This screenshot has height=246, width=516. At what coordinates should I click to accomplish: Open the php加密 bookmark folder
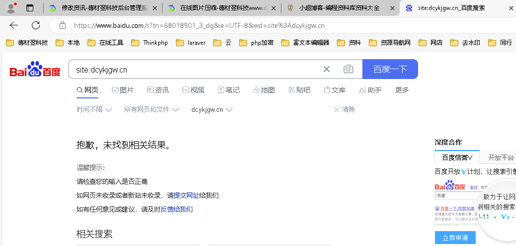(x=257, y=42)
